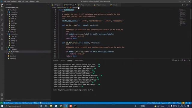The image size is (192, 108).
Task: Open the Terminal menu
Action: [x=32, y=1]
